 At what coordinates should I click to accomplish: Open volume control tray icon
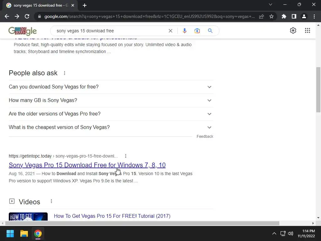(x=291, y=233)
